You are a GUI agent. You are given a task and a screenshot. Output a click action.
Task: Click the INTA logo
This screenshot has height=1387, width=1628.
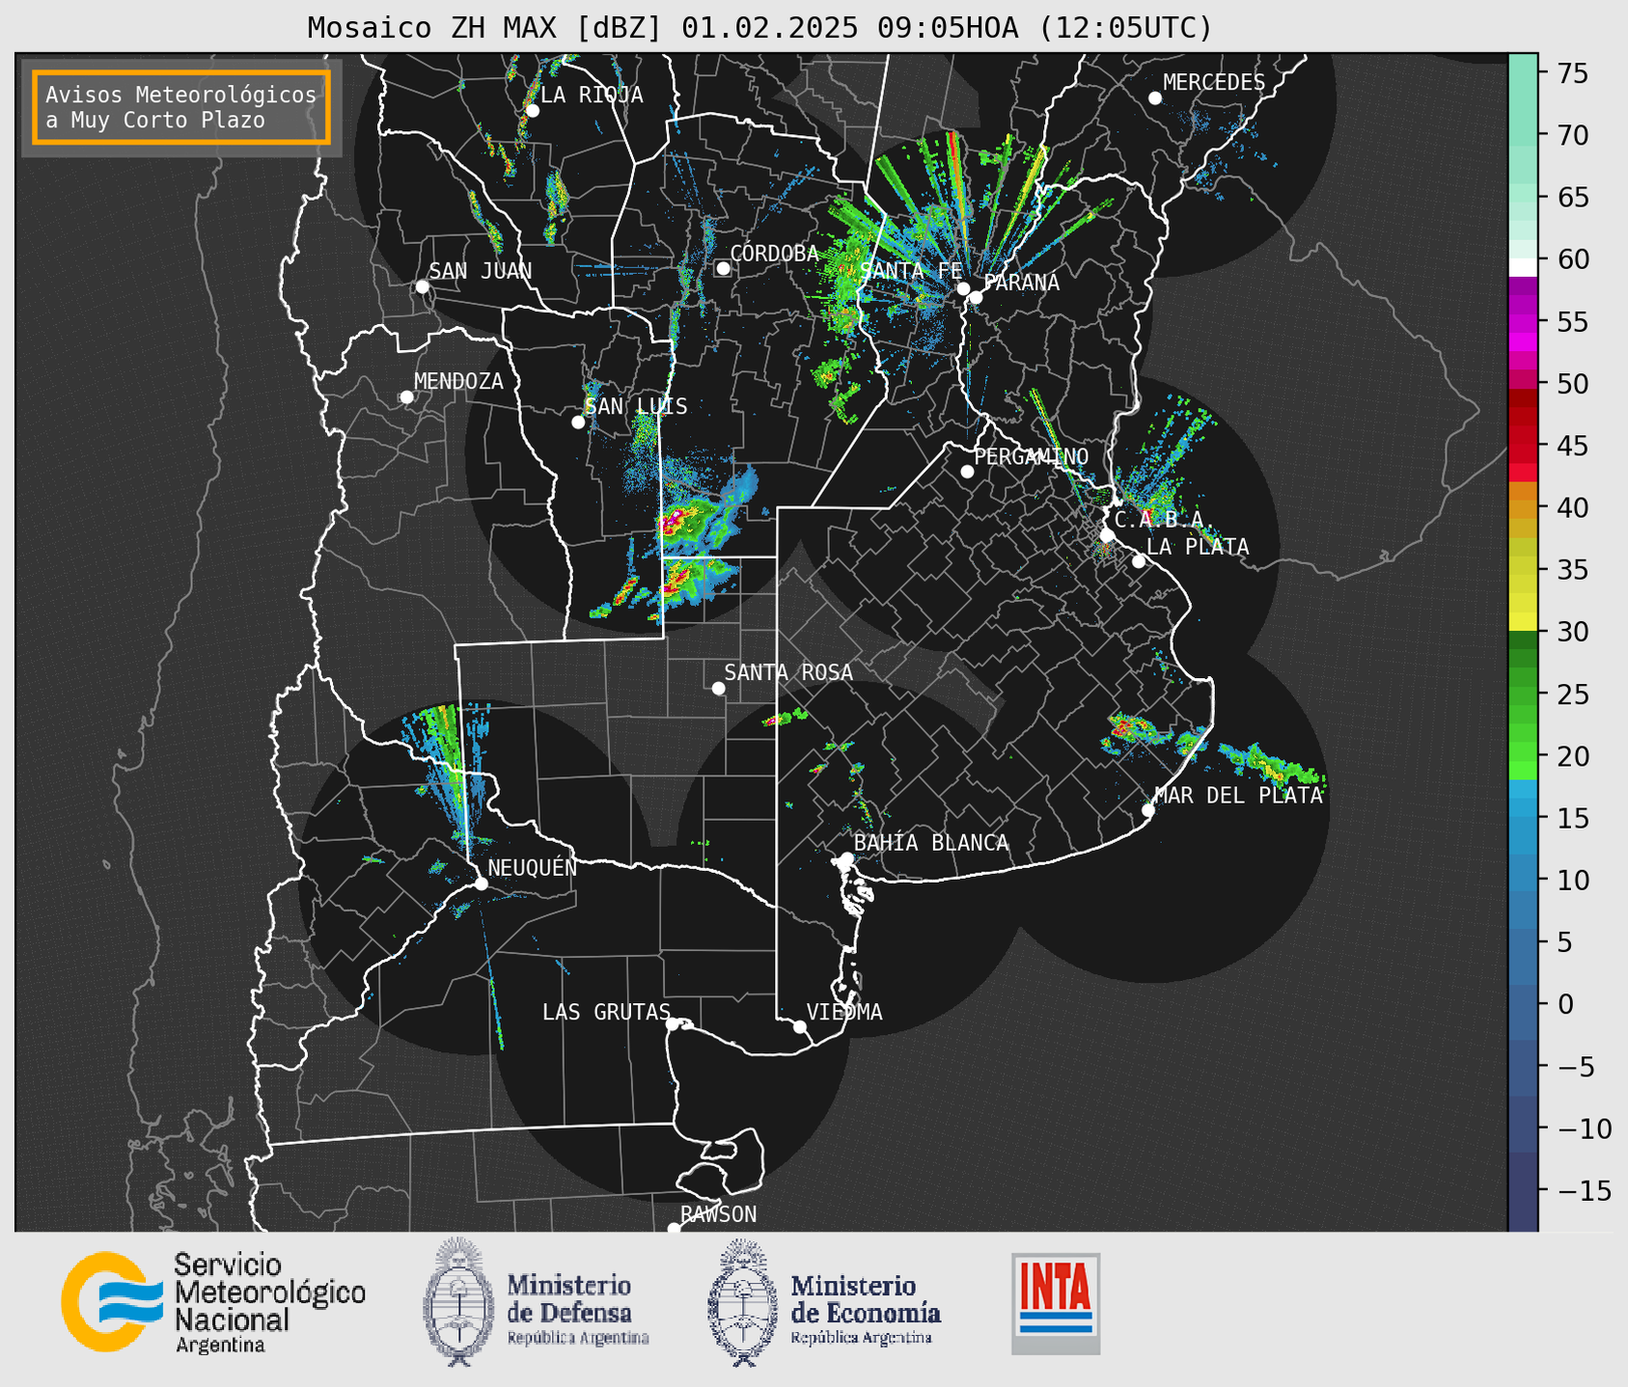click(x=1056, y=1303)
